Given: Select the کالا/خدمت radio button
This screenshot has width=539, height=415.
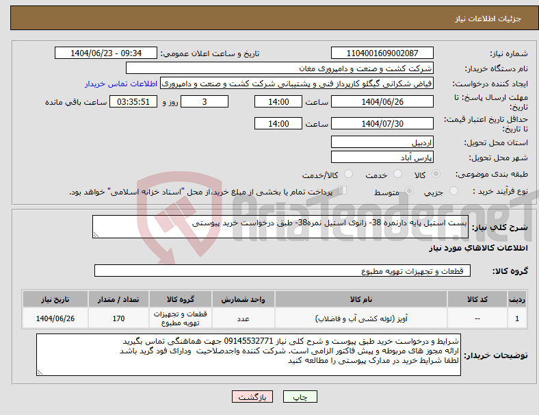Looking at the screenshot, I should [348, 174].
